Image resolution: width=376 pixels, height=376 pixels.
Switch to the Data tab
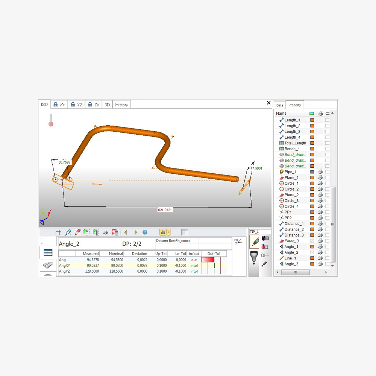[x=280, y=105]
